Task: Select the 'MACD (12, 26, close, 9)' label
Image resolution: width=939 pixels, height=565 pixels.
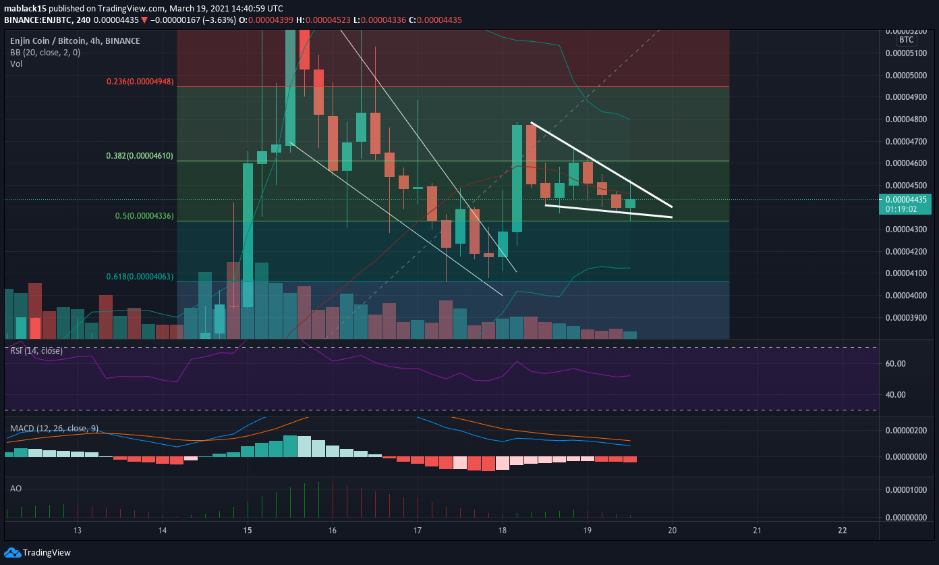Action: click(x=55, y=428)
